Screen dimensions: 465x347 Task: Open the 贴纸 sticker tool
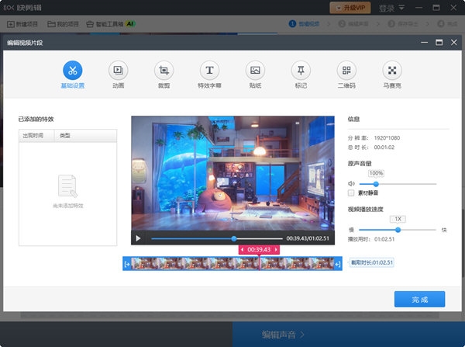pos(254,70)
